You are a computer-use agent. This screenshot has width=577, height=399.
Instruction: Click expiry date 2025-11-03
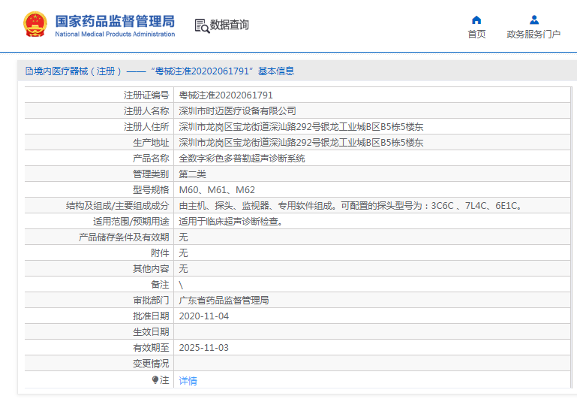point(203,348)
